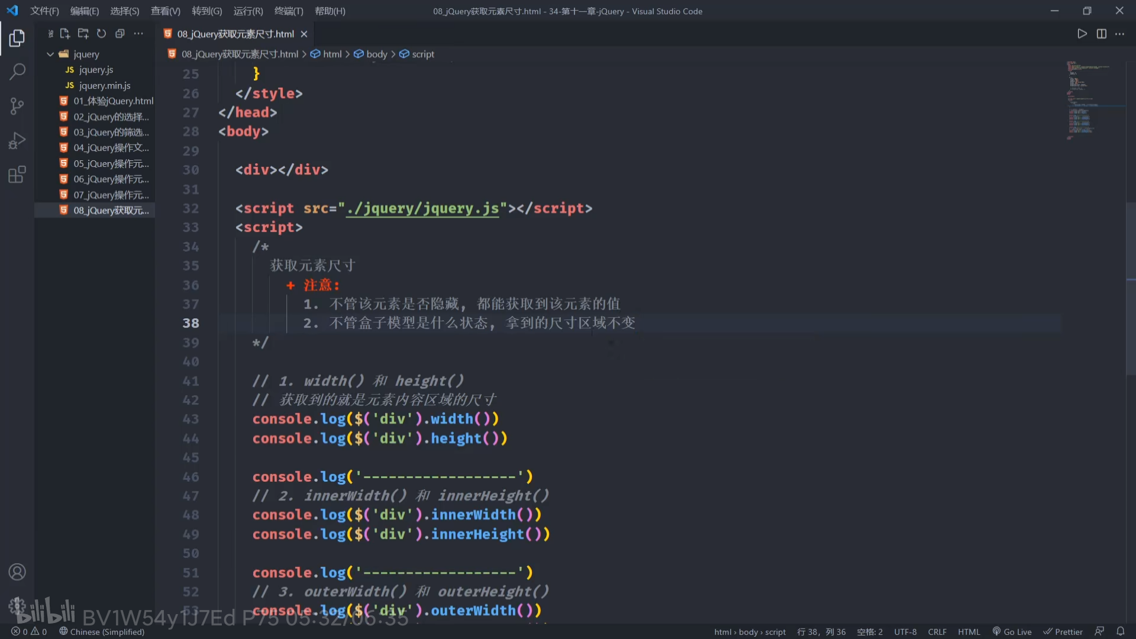Open editor More Actions ellipsis menu
Viewport: 1136px width, 639px height.
(1120, 34)
